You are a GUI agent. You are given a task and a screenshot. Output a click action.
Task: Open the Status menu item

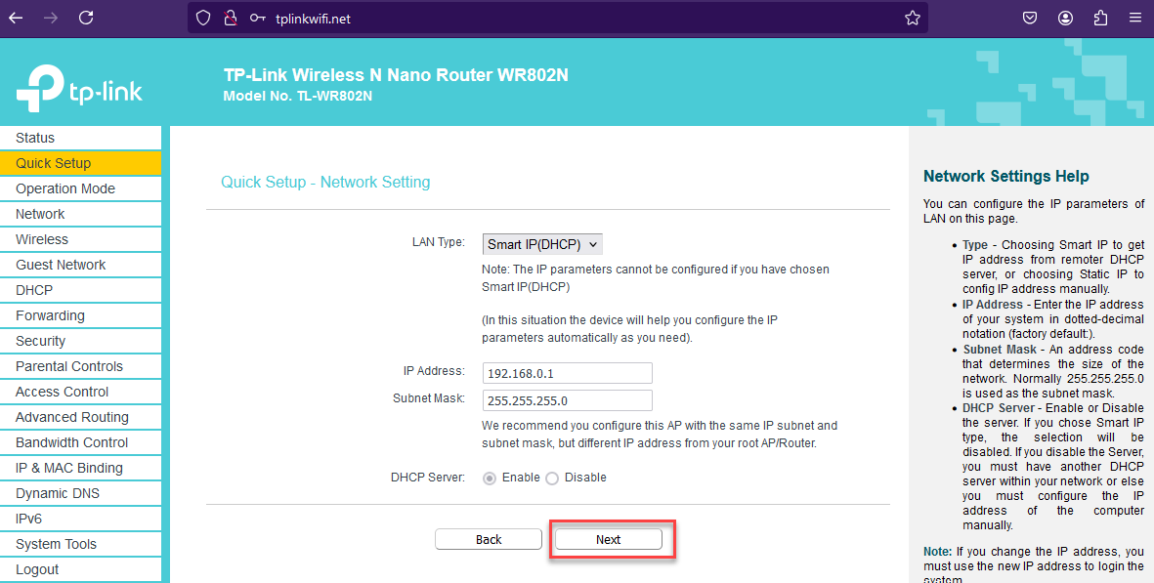click(x=80, y=138)
